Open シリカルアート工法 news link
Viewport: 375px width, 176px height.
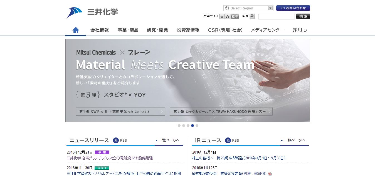click(x=124, y=174)
